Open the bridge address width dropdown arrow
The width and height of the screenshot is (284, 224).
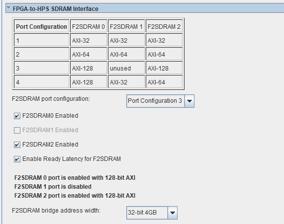pos(173,213)
